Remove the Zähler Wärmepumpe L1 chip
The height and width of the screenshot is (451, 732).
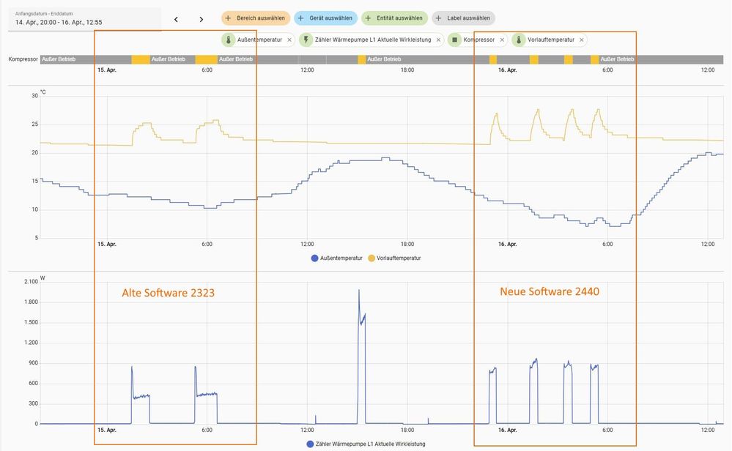[438, 40]
